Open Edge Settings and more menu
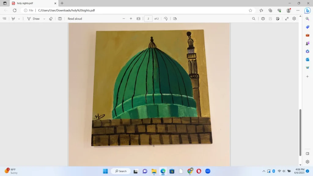313x176 pixels. coord(298,10)
